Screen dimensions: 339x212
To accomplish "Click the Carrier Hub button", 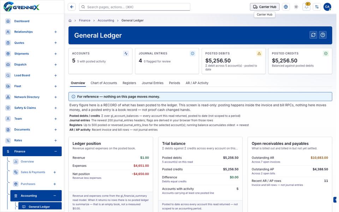I will point(264,7).
